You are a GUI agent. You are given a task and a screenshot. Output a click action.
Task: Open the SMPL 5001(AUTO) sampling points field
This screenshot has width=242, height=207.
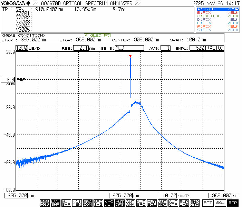(x=207, y=48)
